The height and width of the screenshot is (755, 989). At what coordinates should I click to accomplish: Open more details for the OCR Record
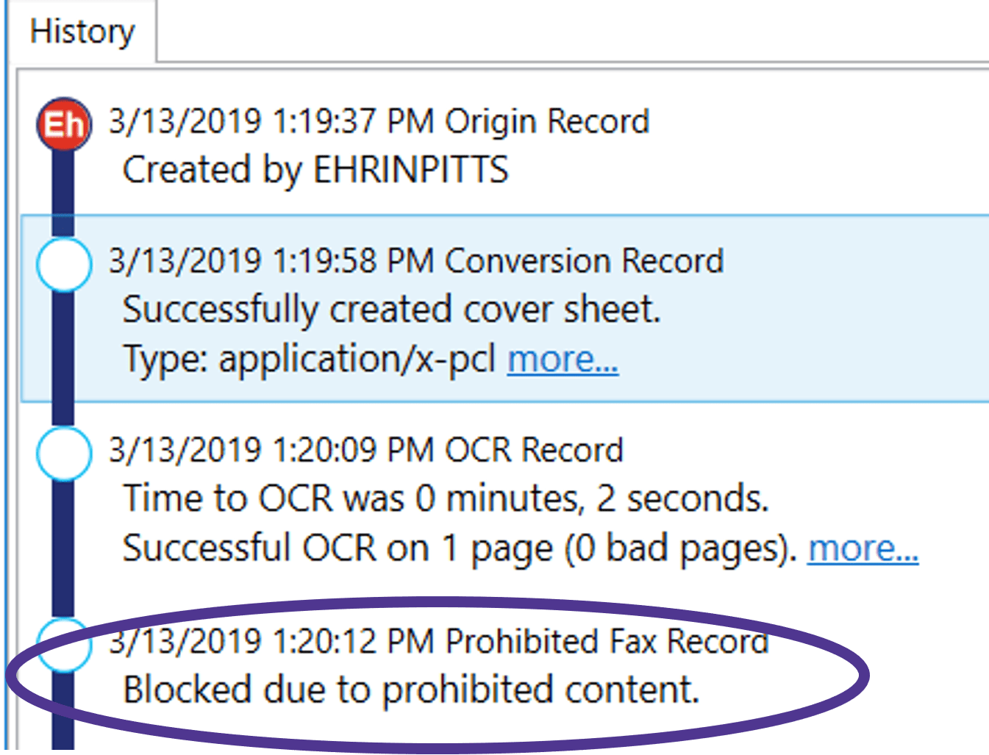click(x=863, y=548)
